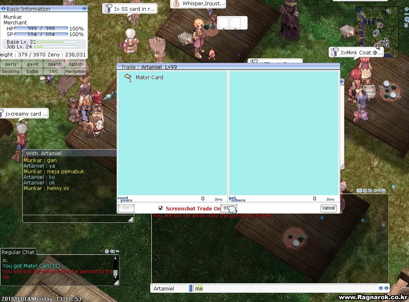Click the SP bar showing 104 / 104

click(41, 34)
